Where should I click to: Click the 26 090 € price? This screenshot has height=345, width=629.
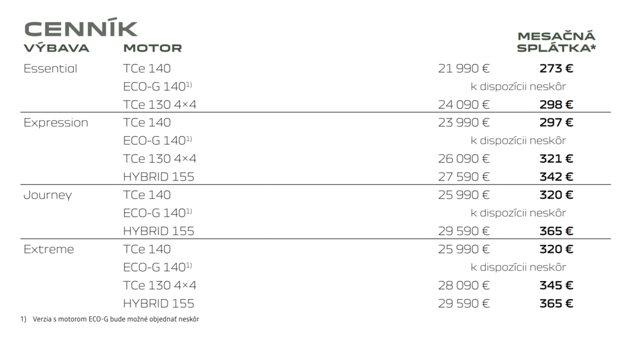[464, 159]
